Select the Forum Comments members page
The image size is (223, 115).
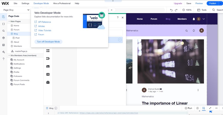click(x=22, y=80)
